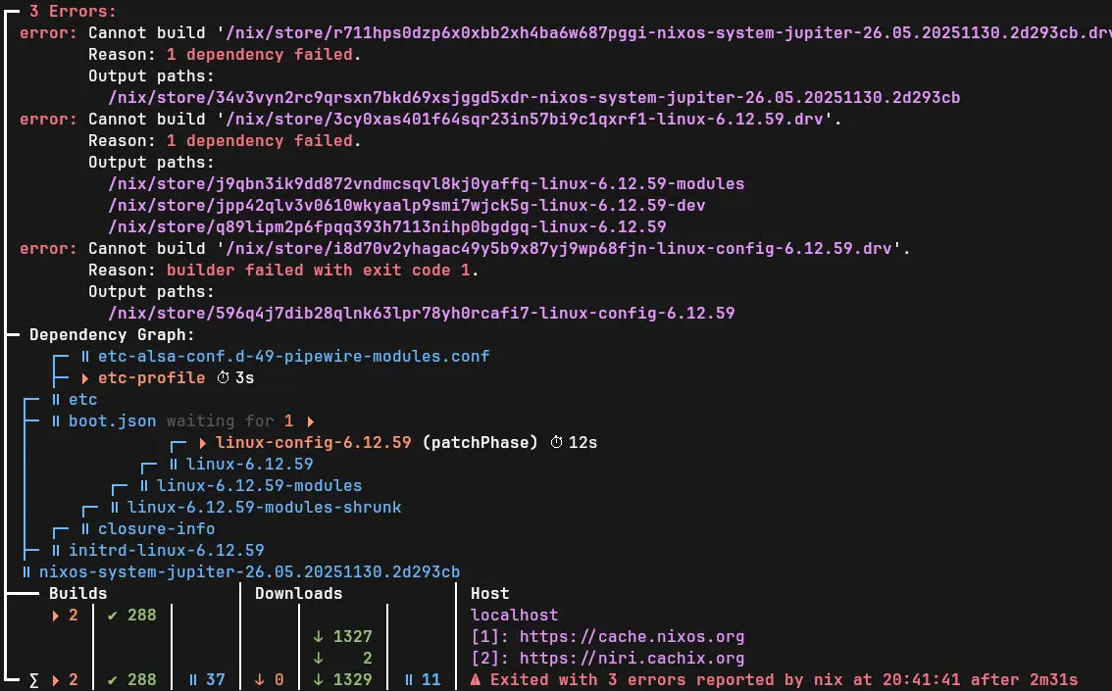Click the clock icon next to etc-profile

(223, 377)
